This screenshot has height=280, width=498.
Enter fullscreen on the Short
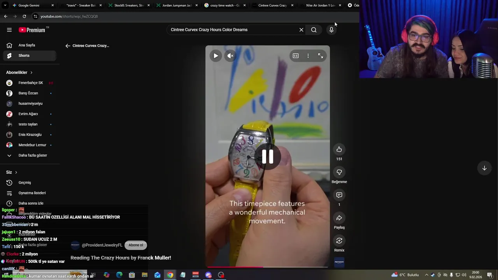pyautogui.click(x=321, y=56)
